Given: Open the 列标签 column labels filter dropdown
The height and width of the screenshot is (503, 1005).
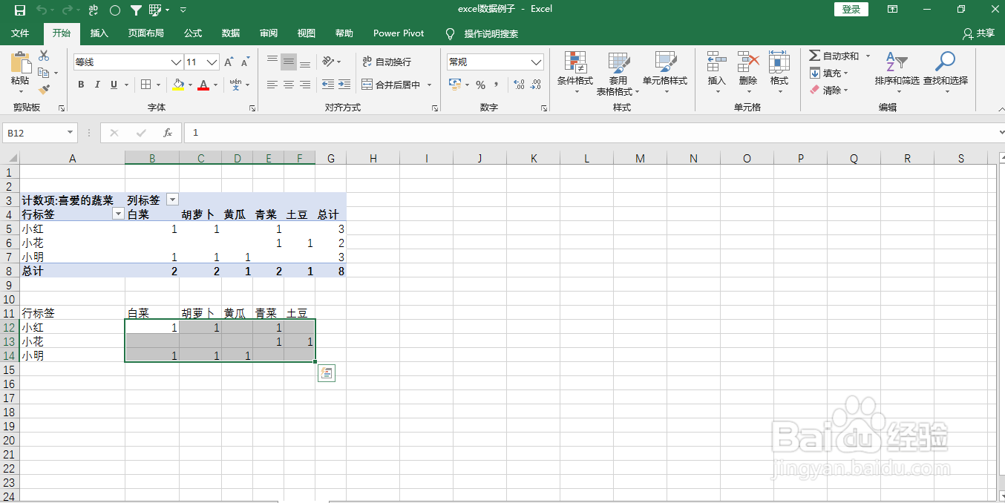Looking at the screenshot, I should click(x=172, y=200).
